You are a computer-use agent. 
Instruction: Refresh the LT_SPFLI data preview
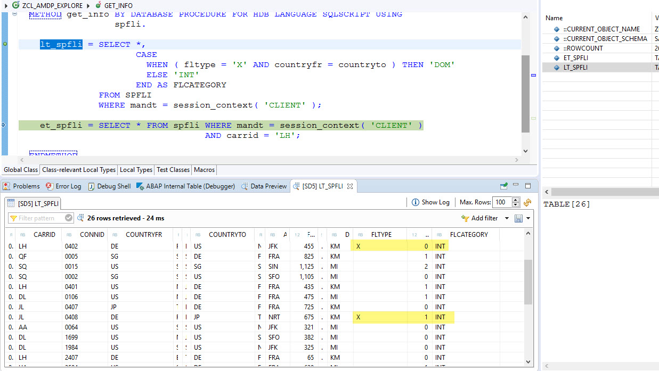[x=527, y=202]
